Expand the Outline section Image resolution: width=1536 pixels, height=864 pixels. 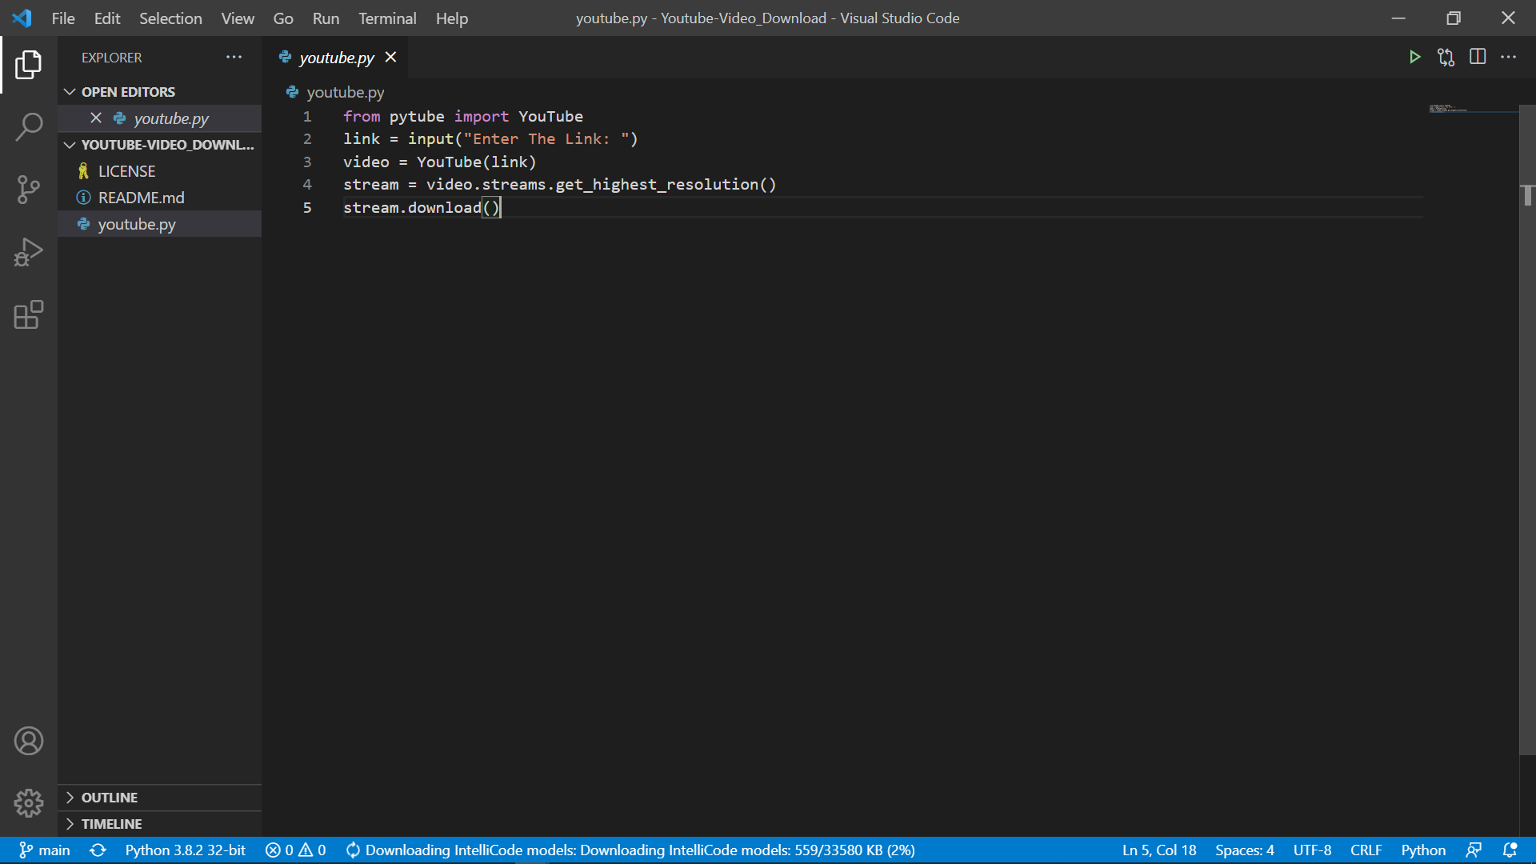click(x=160, y=798)
